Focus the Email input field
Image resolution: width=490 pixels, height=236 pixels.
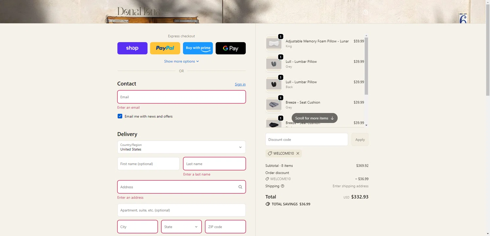point(181,97)
